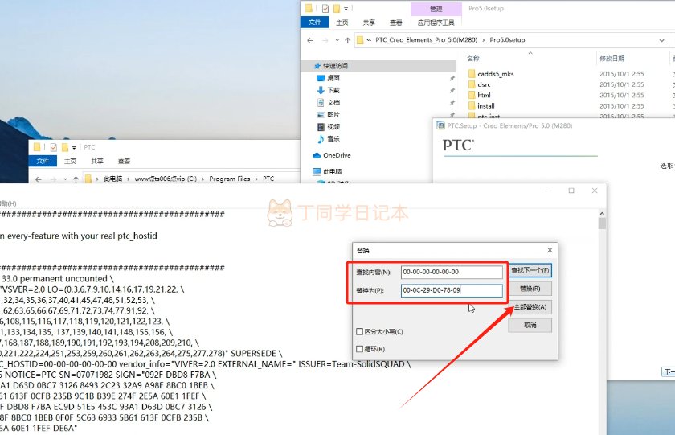Open View tab in PTC Explorer window
Screen dimensions: 675x435
124,161
